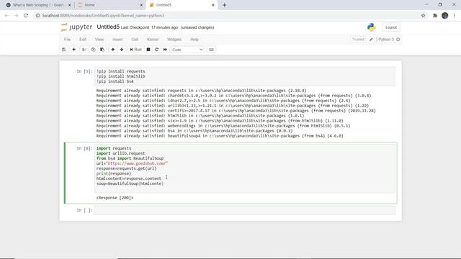Restart the kernel icon

click(x=157, y=50)
